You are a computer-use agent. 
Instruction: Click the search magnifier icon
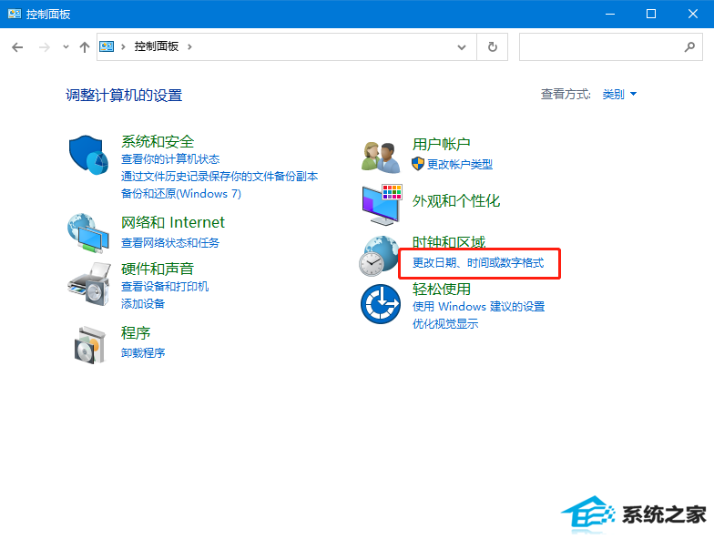pos(689,46)
